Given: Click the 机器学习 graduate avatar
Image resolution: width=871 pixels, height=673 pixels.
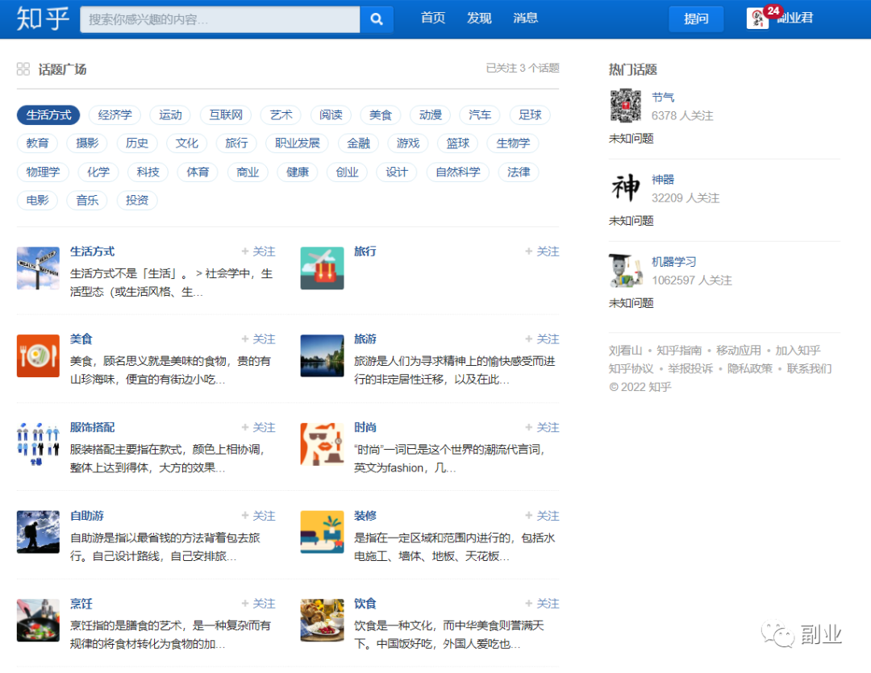Looking at the screenshot, I should [x=624, y=270].
